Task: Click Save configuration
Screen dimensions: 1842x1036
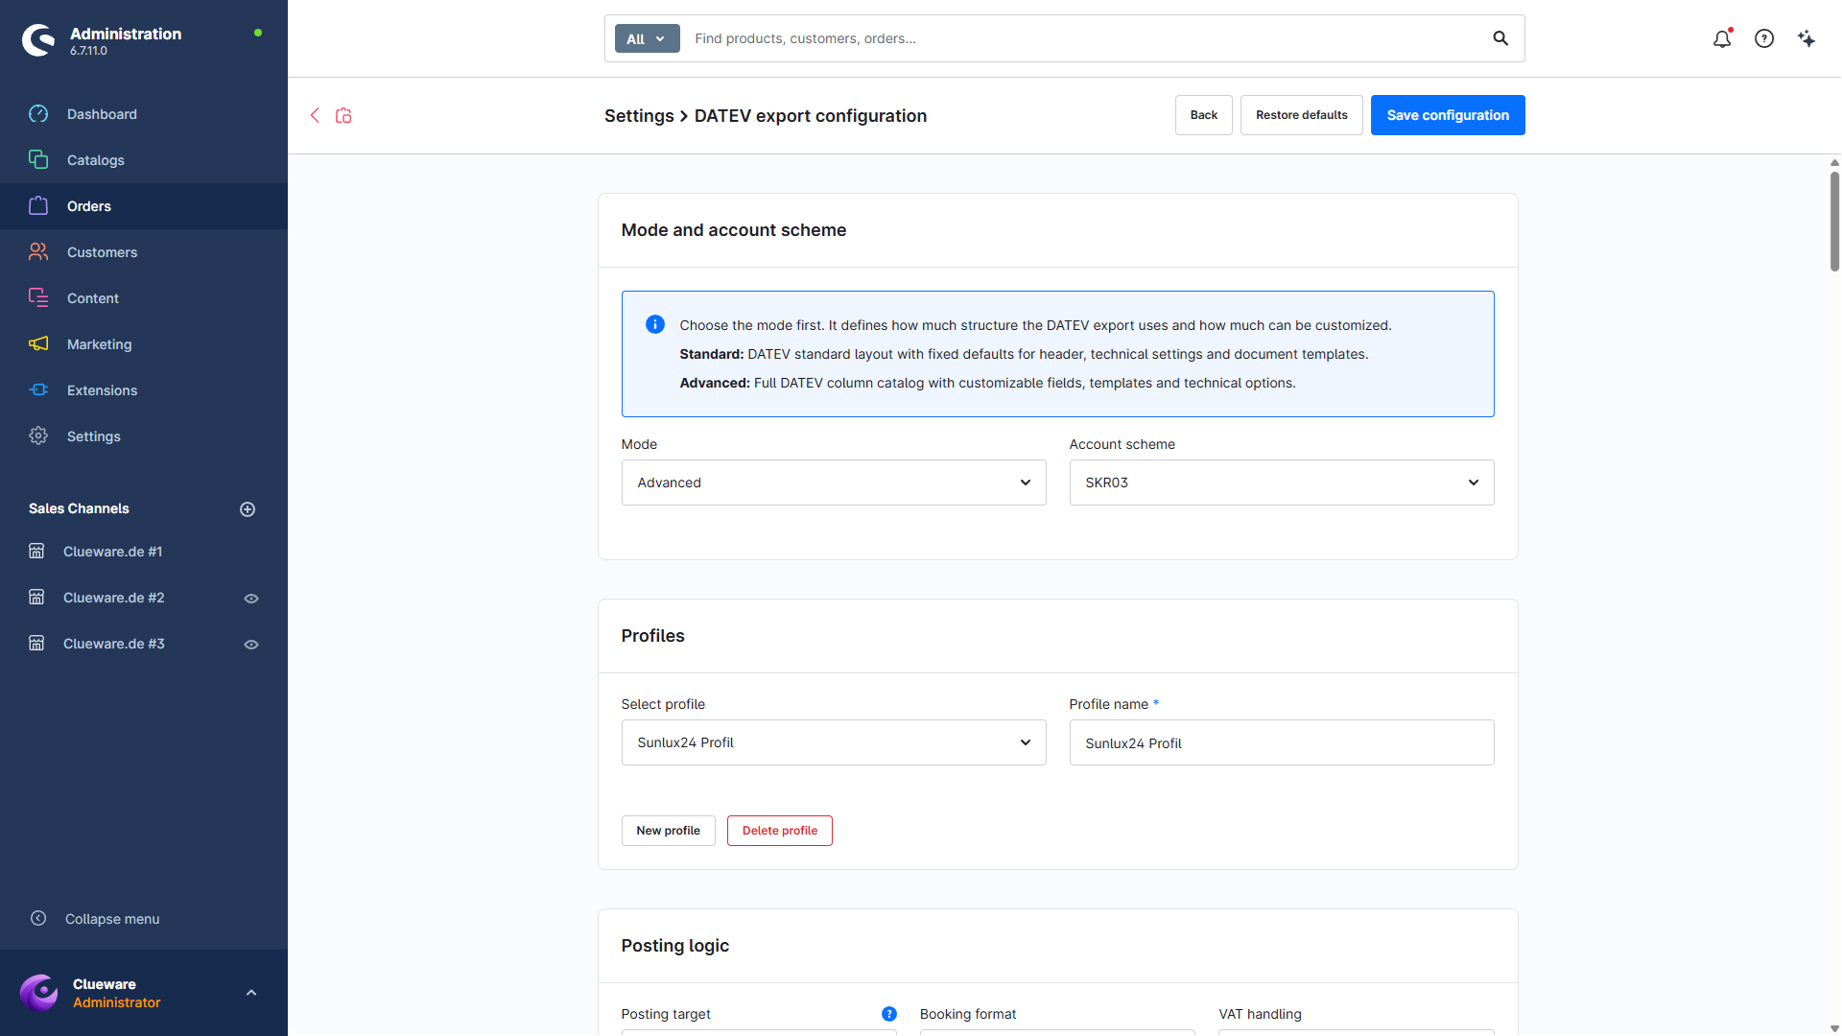Action: point(1448,115)
